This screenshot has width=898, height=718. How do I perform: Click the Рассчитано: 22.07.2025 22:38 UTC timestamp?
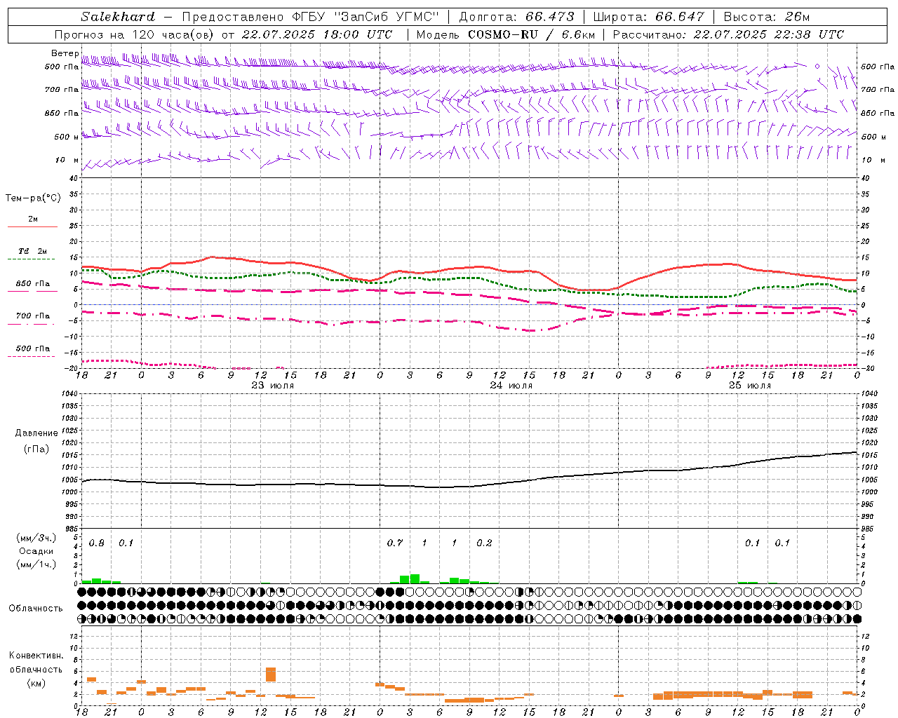click(728, 34)
